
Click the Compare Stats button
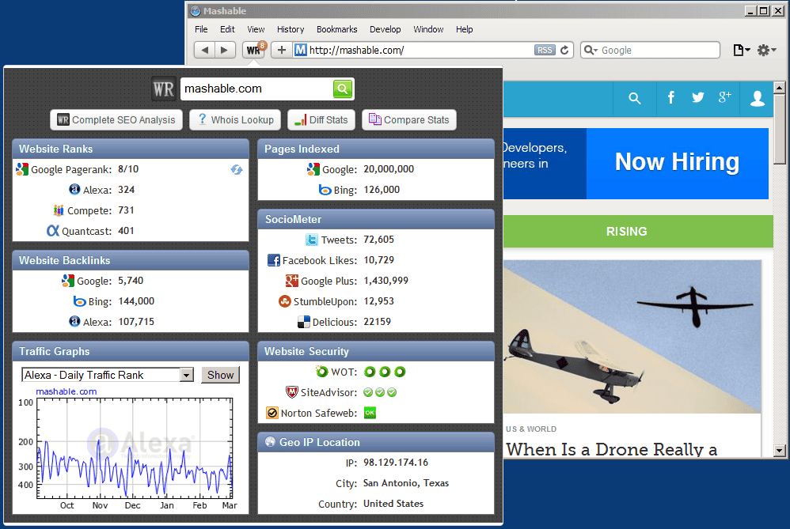(x=409, y=119)
